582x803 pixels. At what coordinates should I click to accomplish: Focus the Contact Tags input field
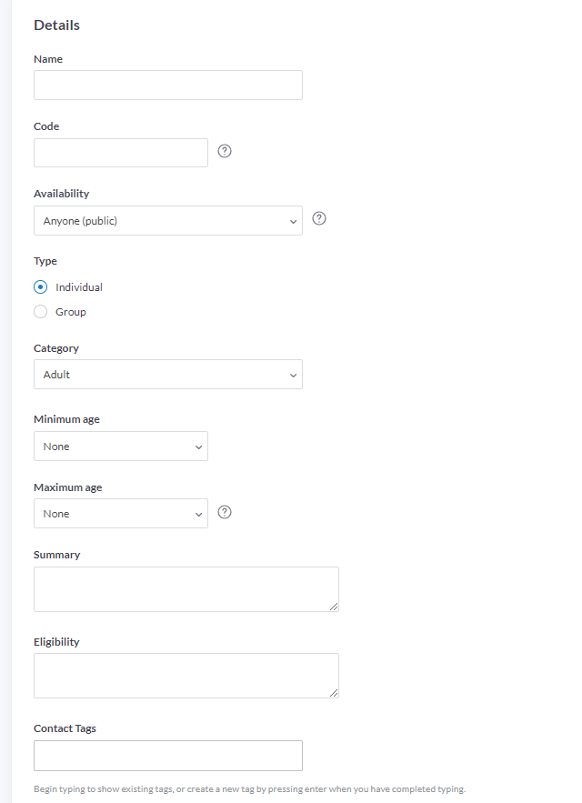pos(168,756)
